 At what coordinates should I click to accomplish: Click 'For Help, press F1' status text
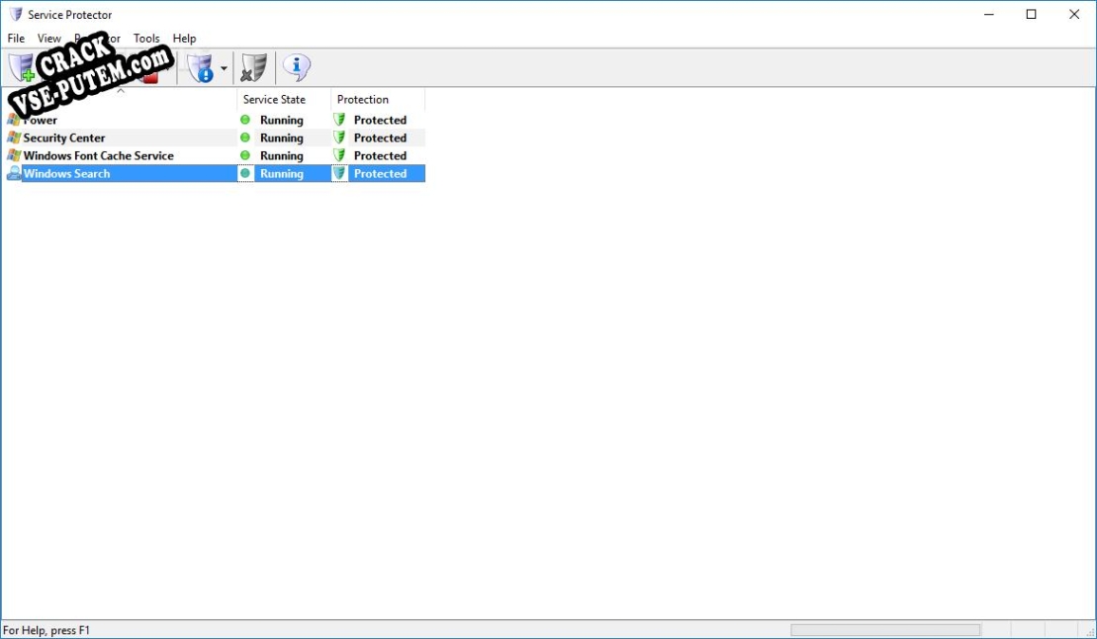click(x=46, y=631)
